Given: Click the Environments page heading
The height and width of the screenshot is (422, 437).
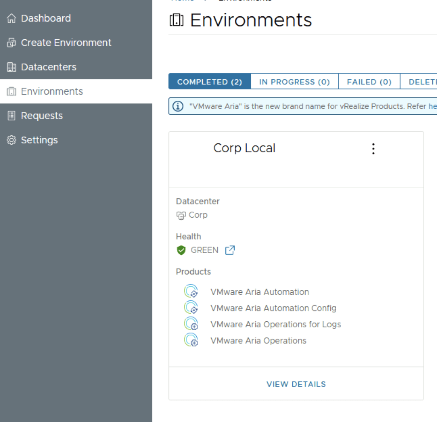Looking at the screenshot, I should [251, 20].
